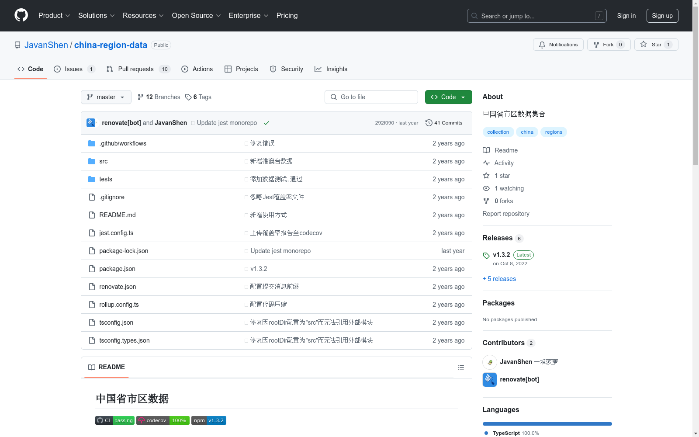Switch to the Actions tab
This screenshot has width=699, height=437.
tap(197, 69)
